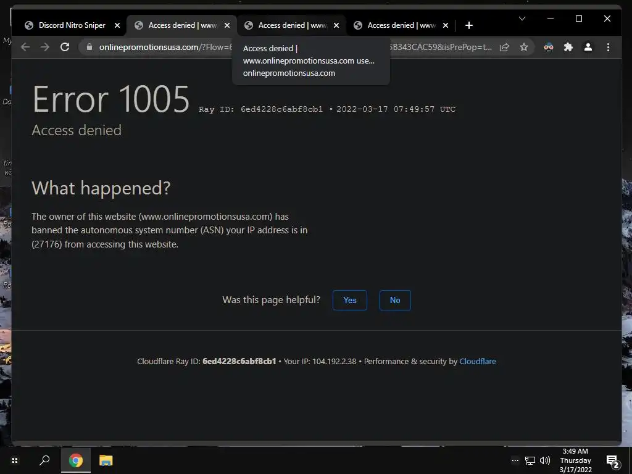Open the tab search dropdown chevron
The image size is (632, 474).
tap(522, 19)
